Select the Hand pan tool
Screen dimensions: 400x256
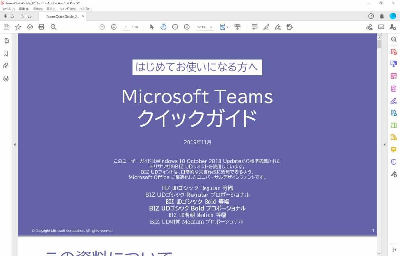[x=164, y=27]
